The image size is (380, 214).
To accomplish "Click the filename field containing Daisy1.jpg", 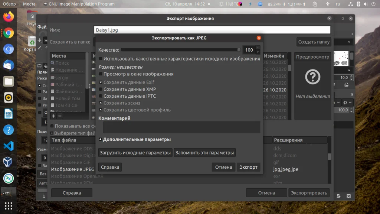I will click(x=212, y=30).
